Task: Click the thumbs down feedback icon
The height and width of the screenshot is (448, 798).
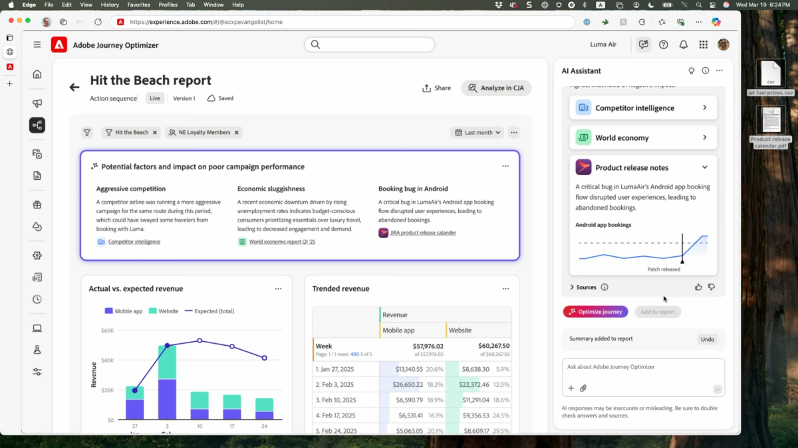Action: point(712,287)
